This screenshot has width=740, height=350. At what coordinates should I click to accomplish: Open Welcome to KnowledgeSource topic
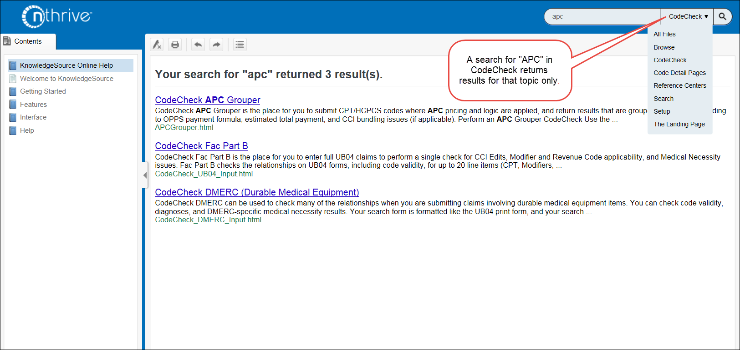66,79
